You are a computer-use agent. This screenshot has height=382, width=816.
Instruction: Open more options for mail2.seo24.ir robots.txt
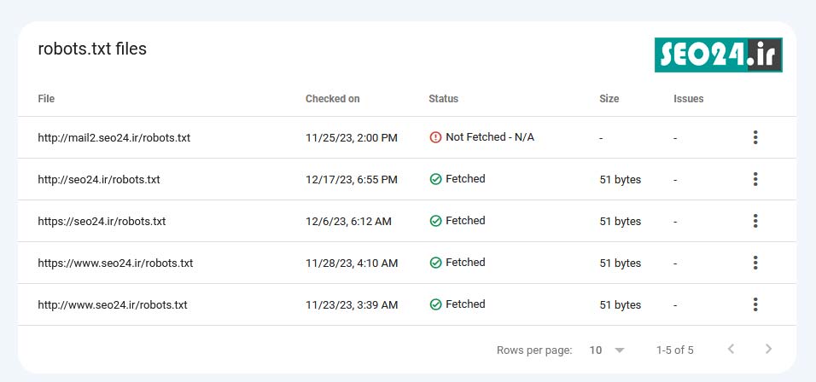tap(755, 138)
